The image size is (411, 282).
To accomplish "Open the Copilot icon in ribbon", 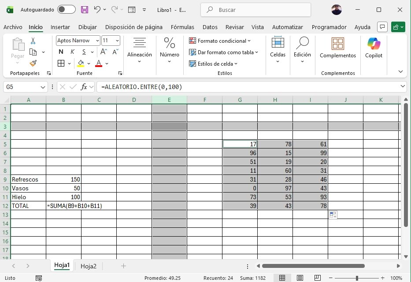I will click(x=374, y=48).
